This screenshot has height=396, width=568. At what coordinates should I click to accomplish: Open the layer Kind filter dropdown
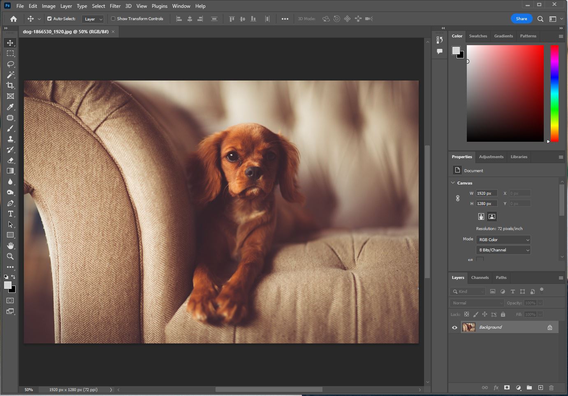pyautogui.click(x=468, y=292)
